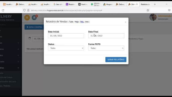Screen dimensions: 172x97
Task: Open Demonstrativo de Lucro sidebar item
Action: point(8,82)
